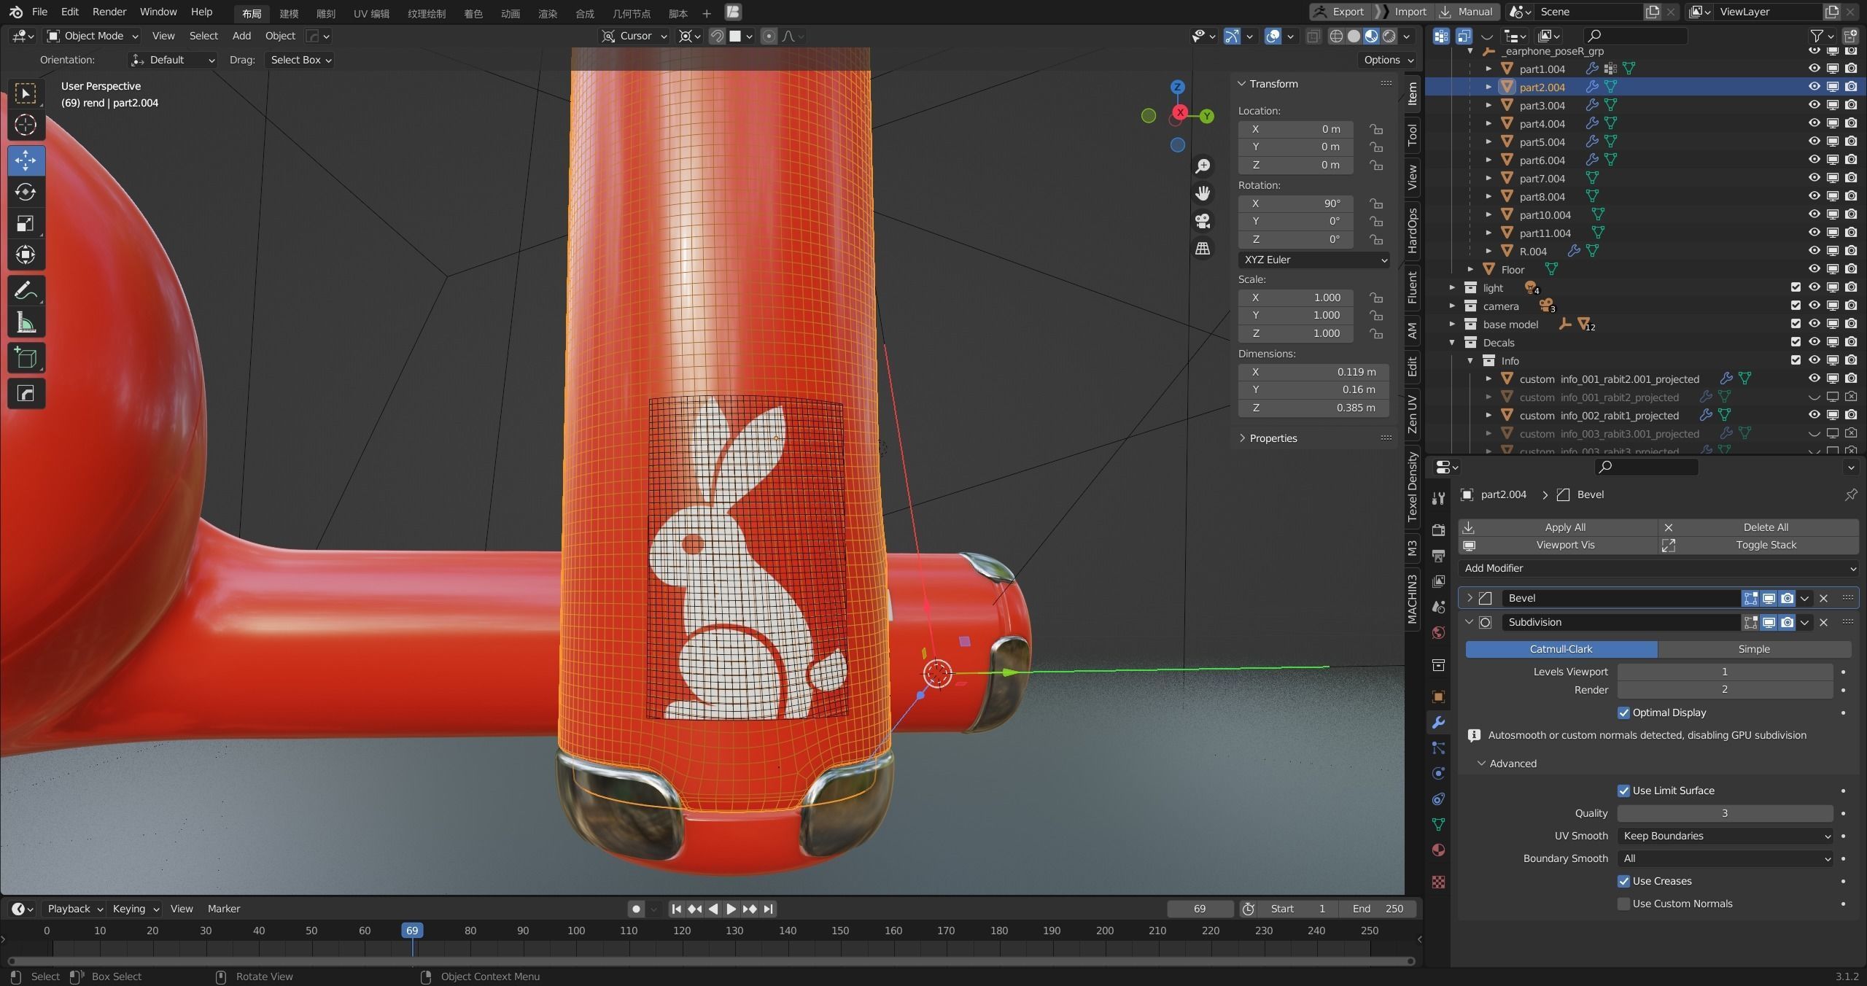
Task: Select the Simple subdivision type button
Action: tap(1753, 649)
